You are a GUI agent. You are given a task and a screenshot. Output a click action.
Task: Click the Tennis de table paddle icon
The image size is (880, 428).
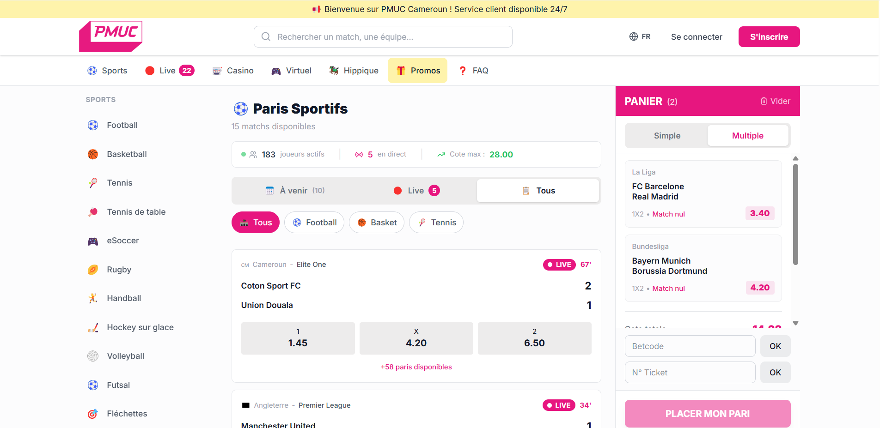[93, 212]
